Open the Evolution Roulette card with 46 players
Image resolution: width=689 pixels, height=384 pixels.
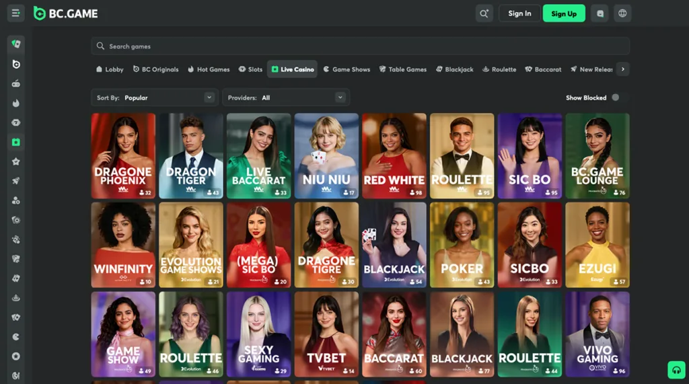coord(190,334)
